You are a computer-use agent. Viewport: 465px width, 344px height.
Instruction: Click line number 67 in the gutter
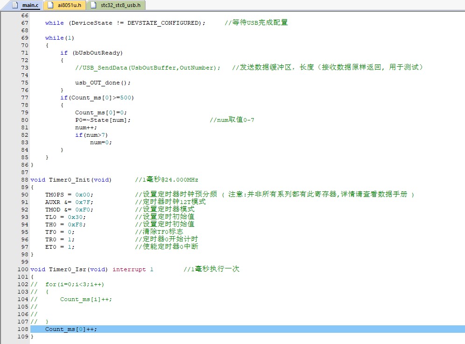pyautogui.click(x=25, y=23)
